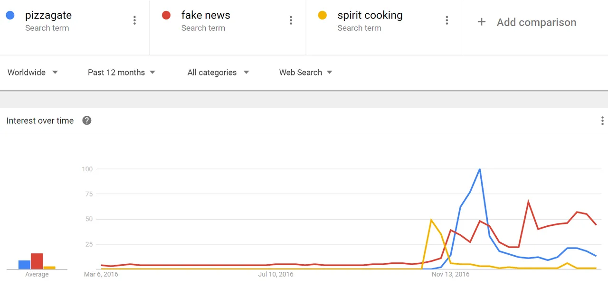This screenshot has height=287, width=608.
Task: Open the All categories dropdown
Action: [218, 73]
